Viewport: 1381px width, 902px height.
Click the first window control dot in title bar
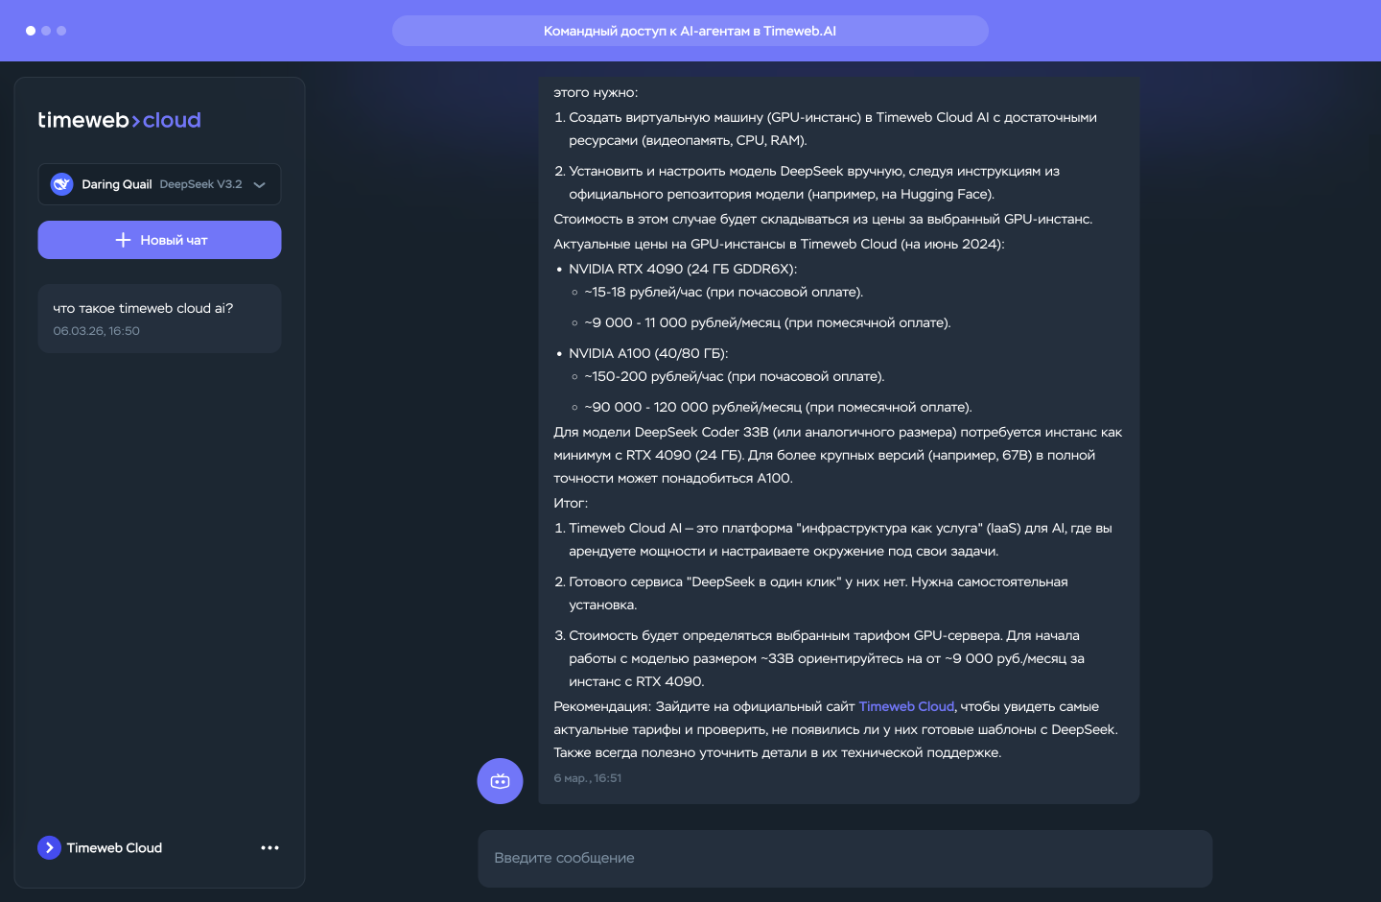pos(31,31)
